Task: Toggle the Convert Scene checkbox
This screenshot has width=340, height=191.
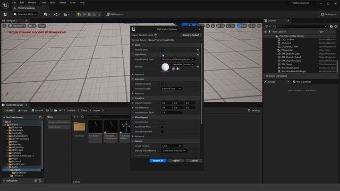Action: coord(163,122)
